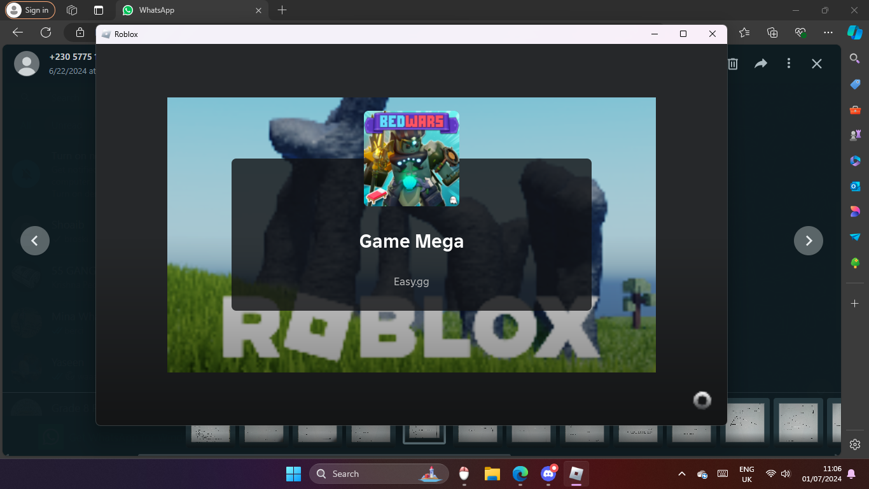The image size is (869, 489).
Task: Select the WhatsApp browser tab
Action: coord(192,10)
